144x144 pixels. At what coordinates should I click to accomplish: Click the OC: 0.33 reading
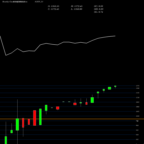coord(98,6)
